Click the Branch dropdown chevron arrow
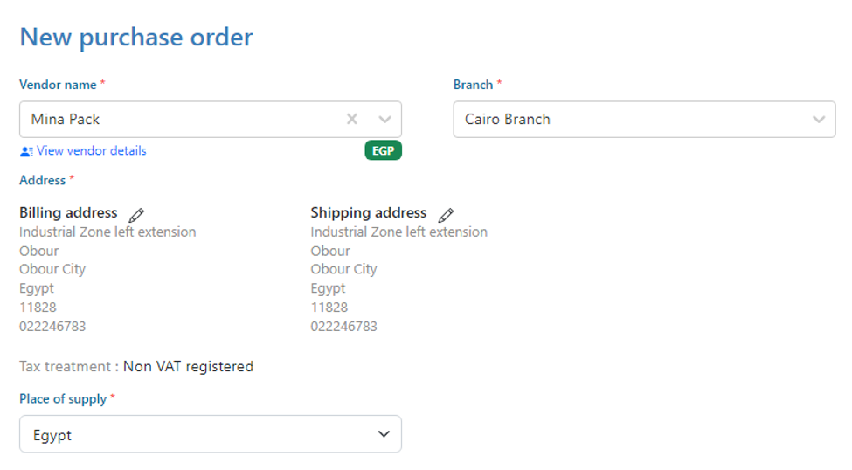 tap(819, 120)
